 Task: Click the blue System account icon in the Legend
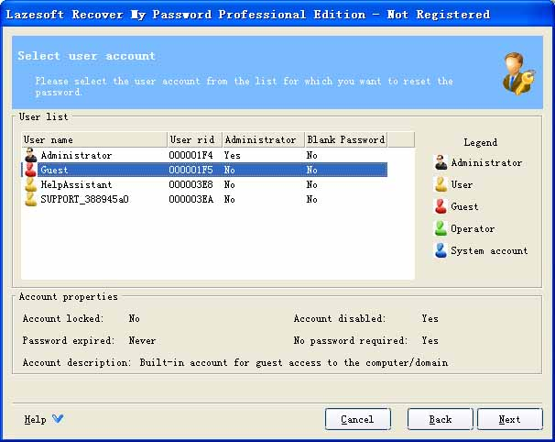pyautogui.click(x=441, y=250)
